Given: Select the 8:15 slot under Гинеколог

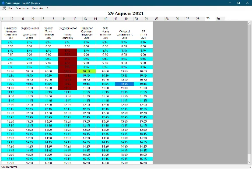Looking at the screenshot, I should [10, 42].
